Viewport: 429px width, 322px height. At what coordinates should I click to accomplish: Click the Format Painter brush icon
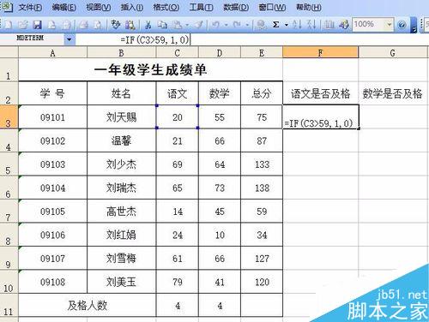tap(198, 25)
